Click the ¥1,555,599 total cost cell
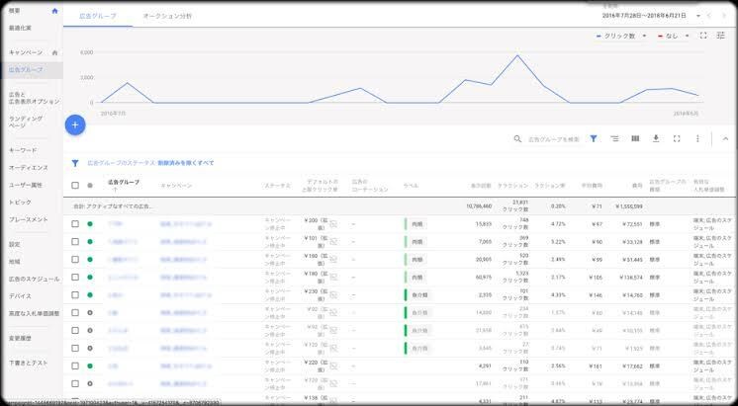Image resolution: width=738 pixels, height=406 pixels. click(628, 206)
